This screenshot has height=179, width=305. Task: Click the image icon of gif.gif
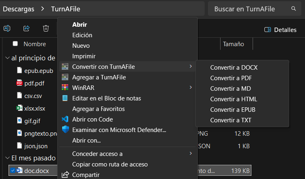coord(19,120)
